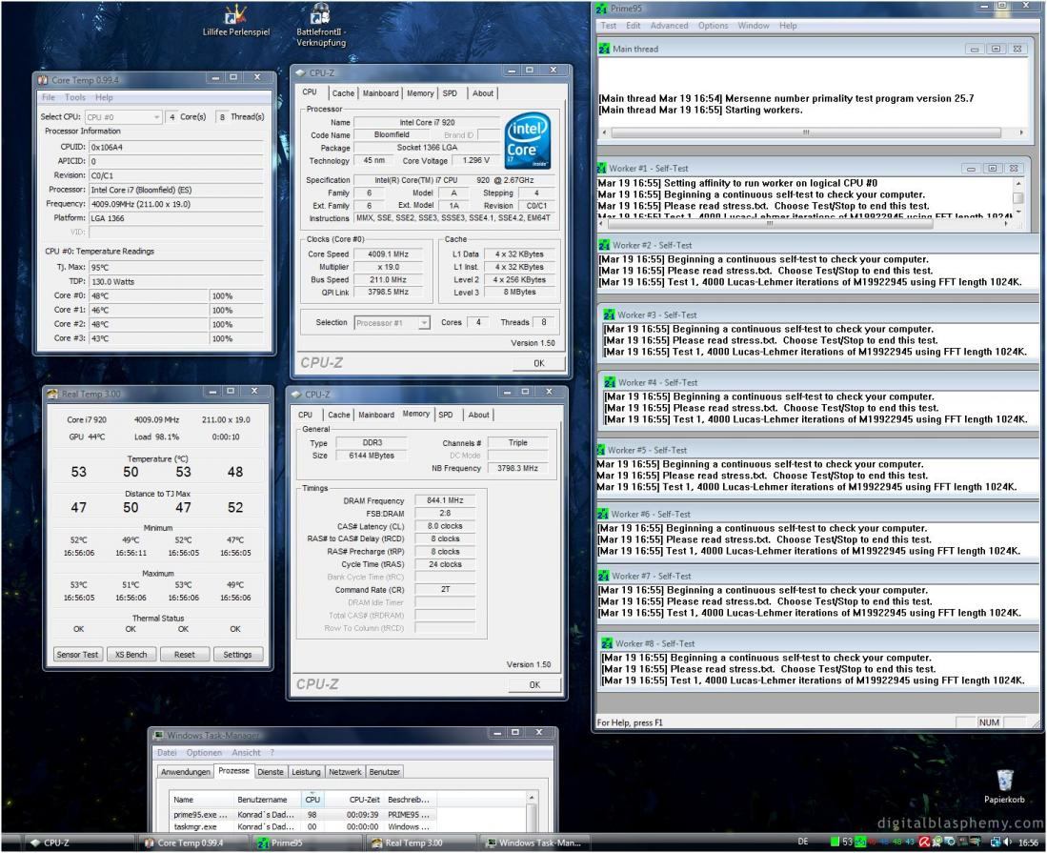Switch to Real Temp 3.00 in the taskbar

tap(421, 843)
